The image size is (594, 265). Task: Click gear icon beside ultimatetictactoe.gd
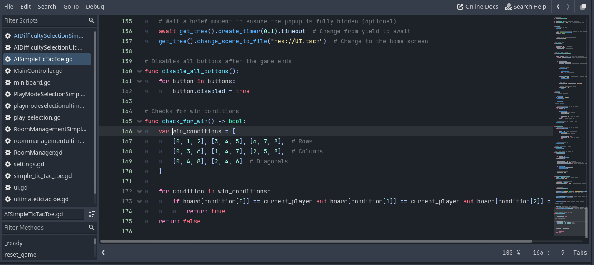8,199
